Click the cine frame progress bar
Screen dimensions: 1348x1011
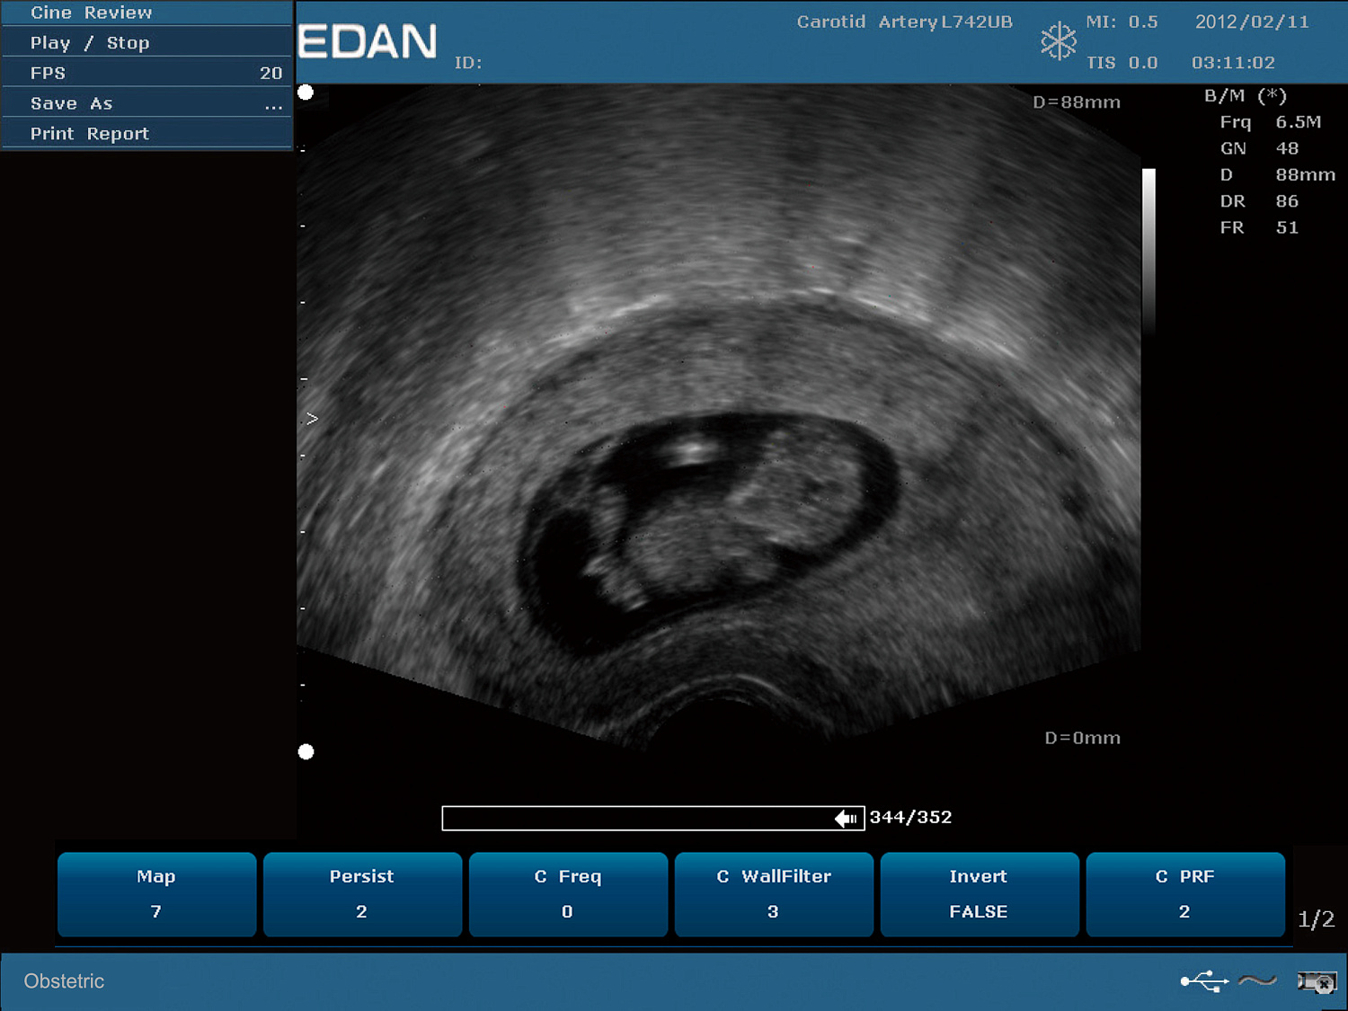click(x=638, y=818)
